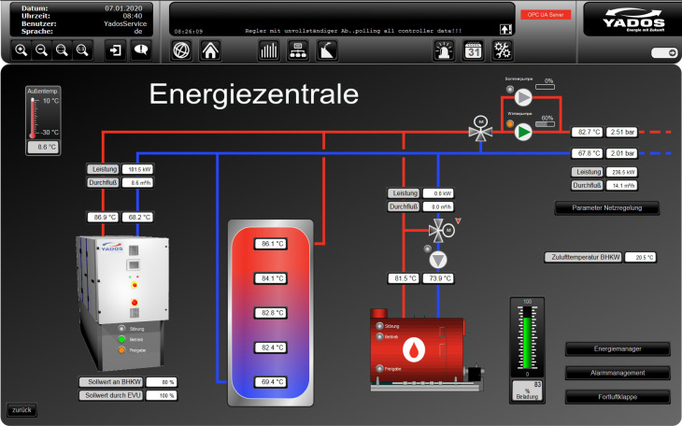Open the calendar scheduler icon
682x426 pixels.
point(474,50)
